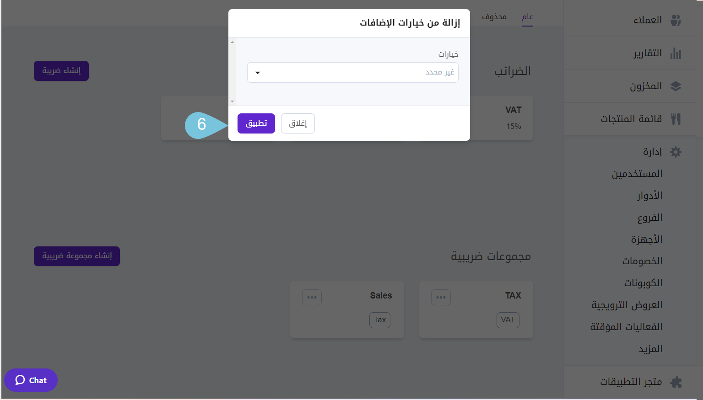Viewport: 703px width, 400px height.
Task: Click the scrollbar up arrow in the dialog
Action: coord(232,42)
